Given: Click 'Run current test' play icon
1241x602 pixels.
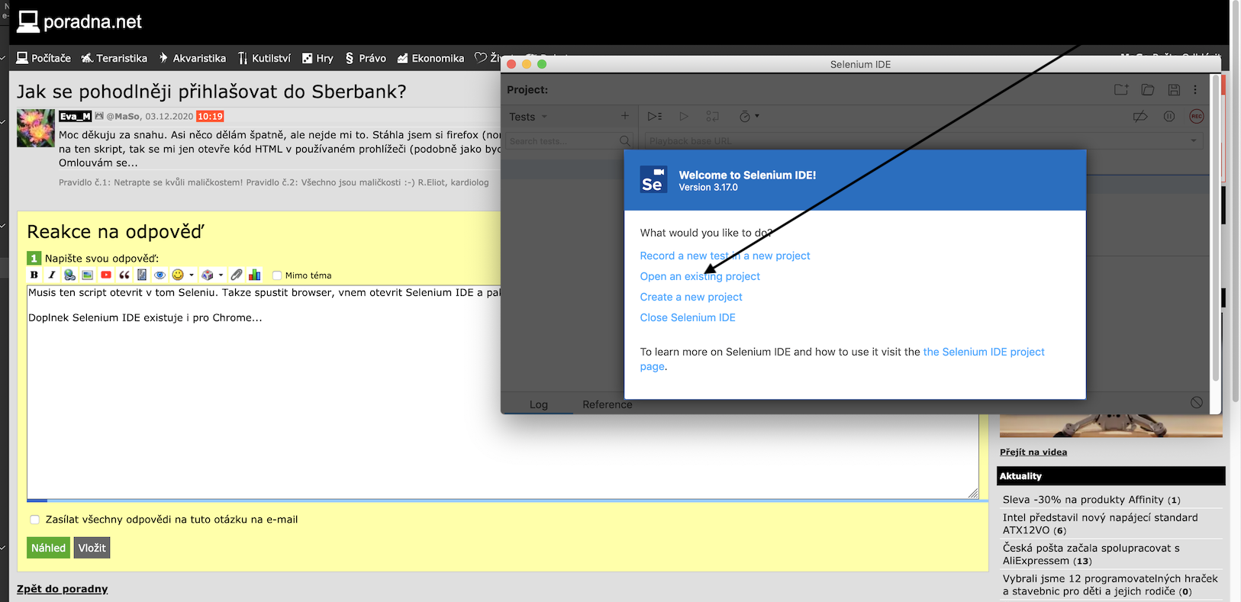Looking at the screenshot, I should 684,116.
